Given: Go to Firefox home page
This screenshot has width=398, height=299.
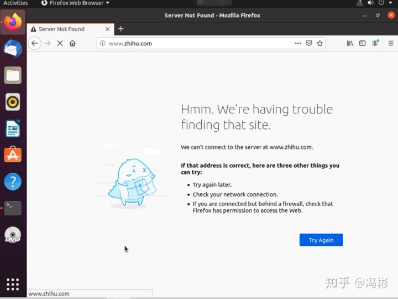Looking at the screenshot, I should [72, 43].
